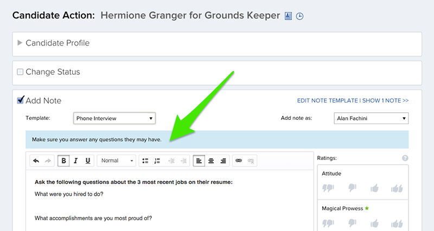Open the candidate history clock icon
Image resolution: width=434 pixels, height=231 pixels.
click(299, 16)
